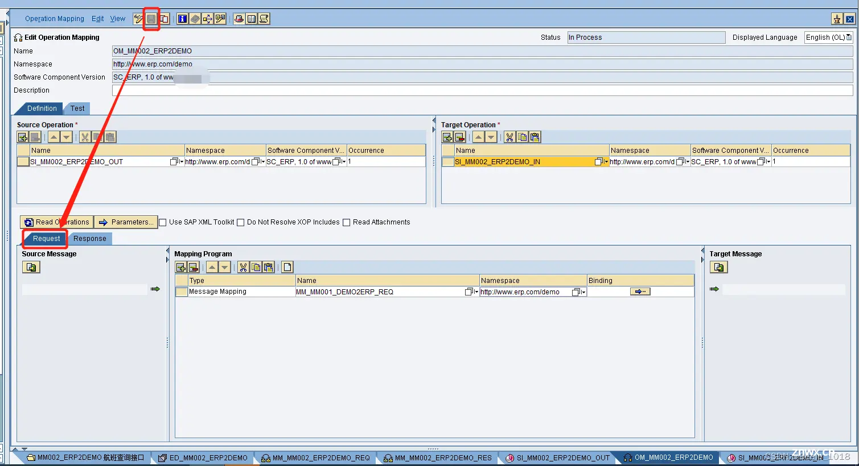Add a row to the Mapping Program table

pos(181,267)
